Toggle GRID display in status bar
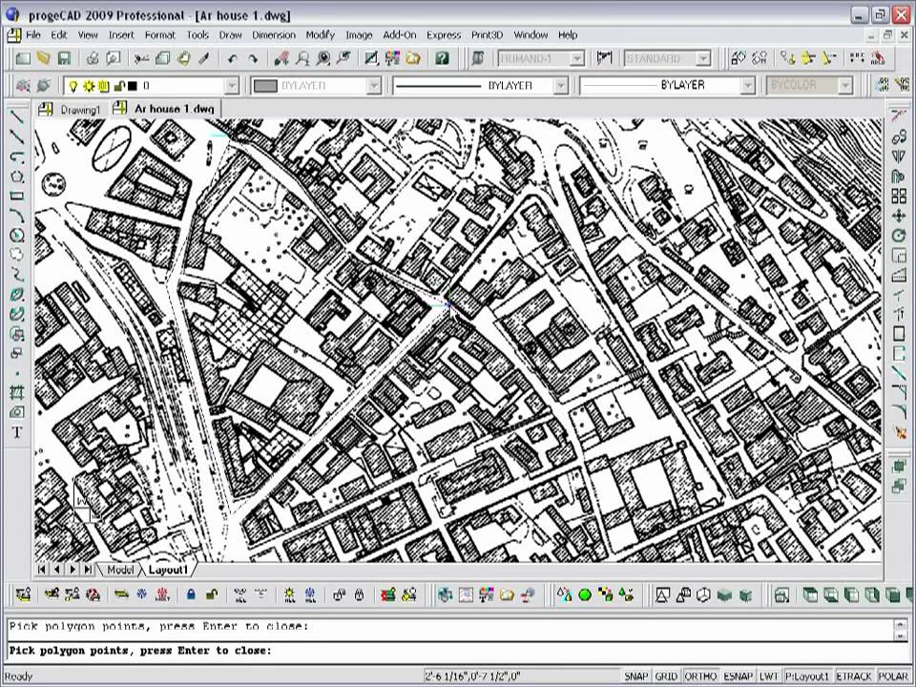 pyautogui.click(x=666, y=676)
